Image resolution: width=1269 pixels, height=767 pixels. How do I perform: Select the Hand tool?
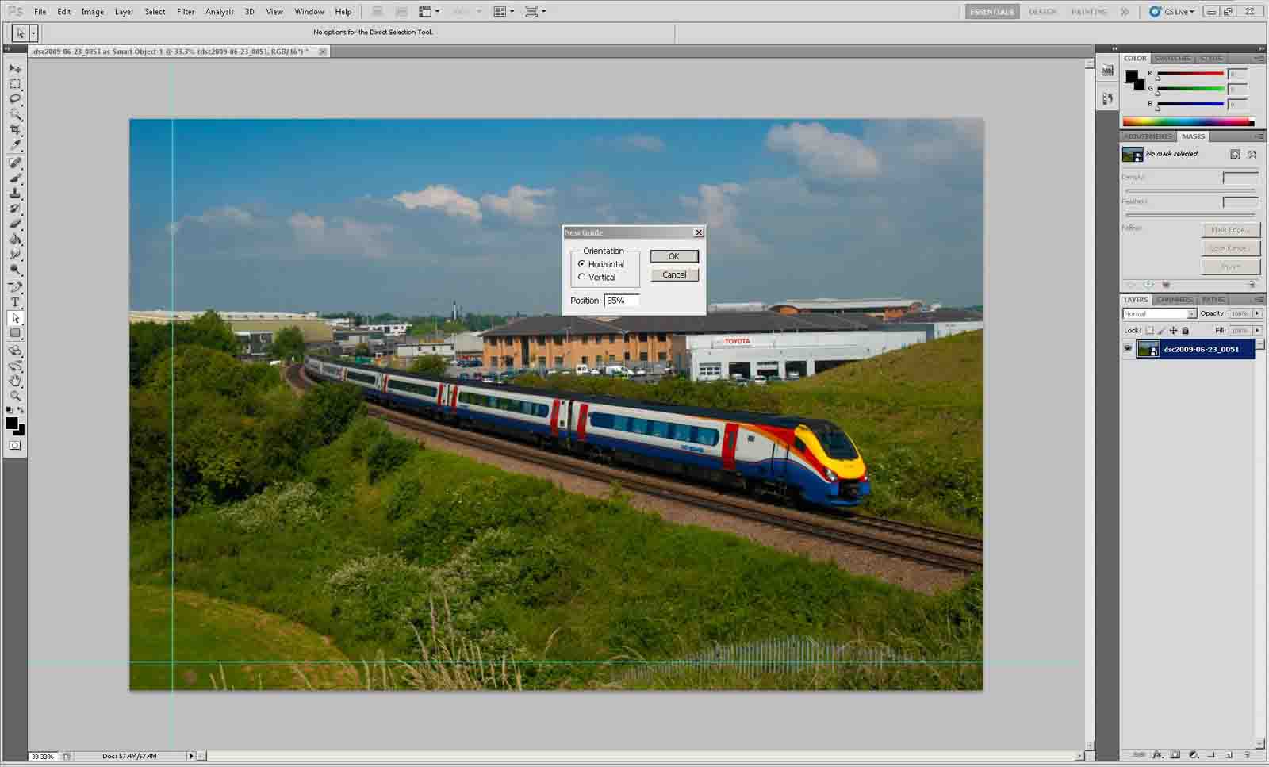click(x=15, y=381)
